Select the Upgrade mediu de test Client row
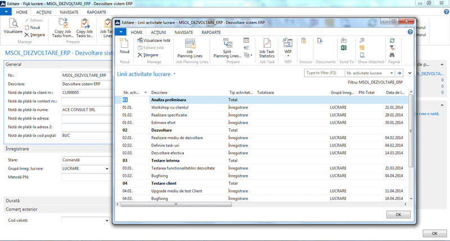This screenshot has width=450, height=241. point(261,191)
